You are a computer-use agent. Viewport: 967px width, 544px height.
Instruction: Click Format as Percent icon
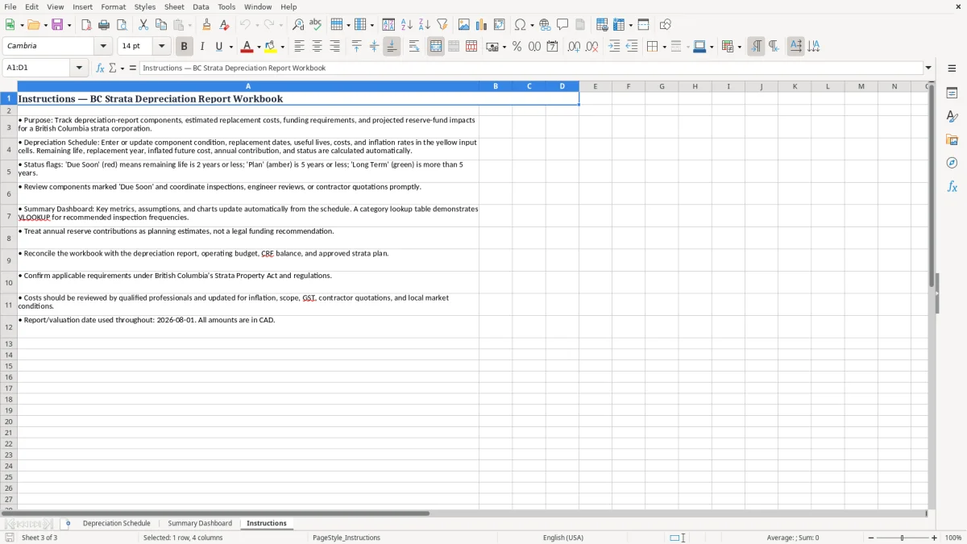(517, 47)
